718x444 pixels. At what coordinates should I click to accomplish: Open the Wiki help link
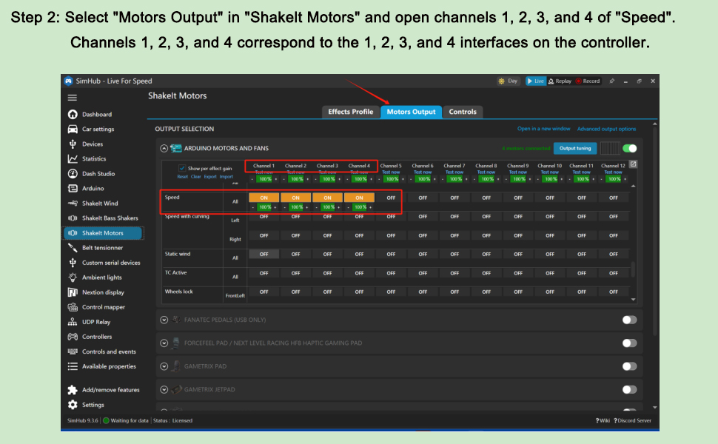pos(602,420)
